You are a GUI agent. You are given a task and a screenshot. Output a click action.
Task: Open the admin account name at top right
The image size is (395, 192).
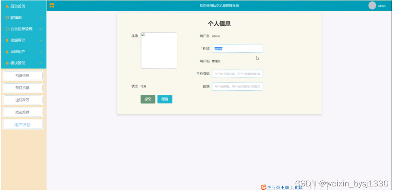[381, 6]
